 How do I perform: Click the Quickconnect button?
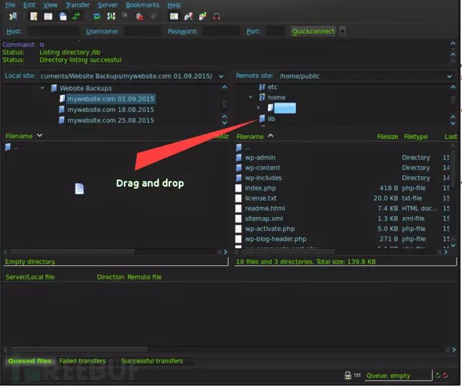[313, 31]
